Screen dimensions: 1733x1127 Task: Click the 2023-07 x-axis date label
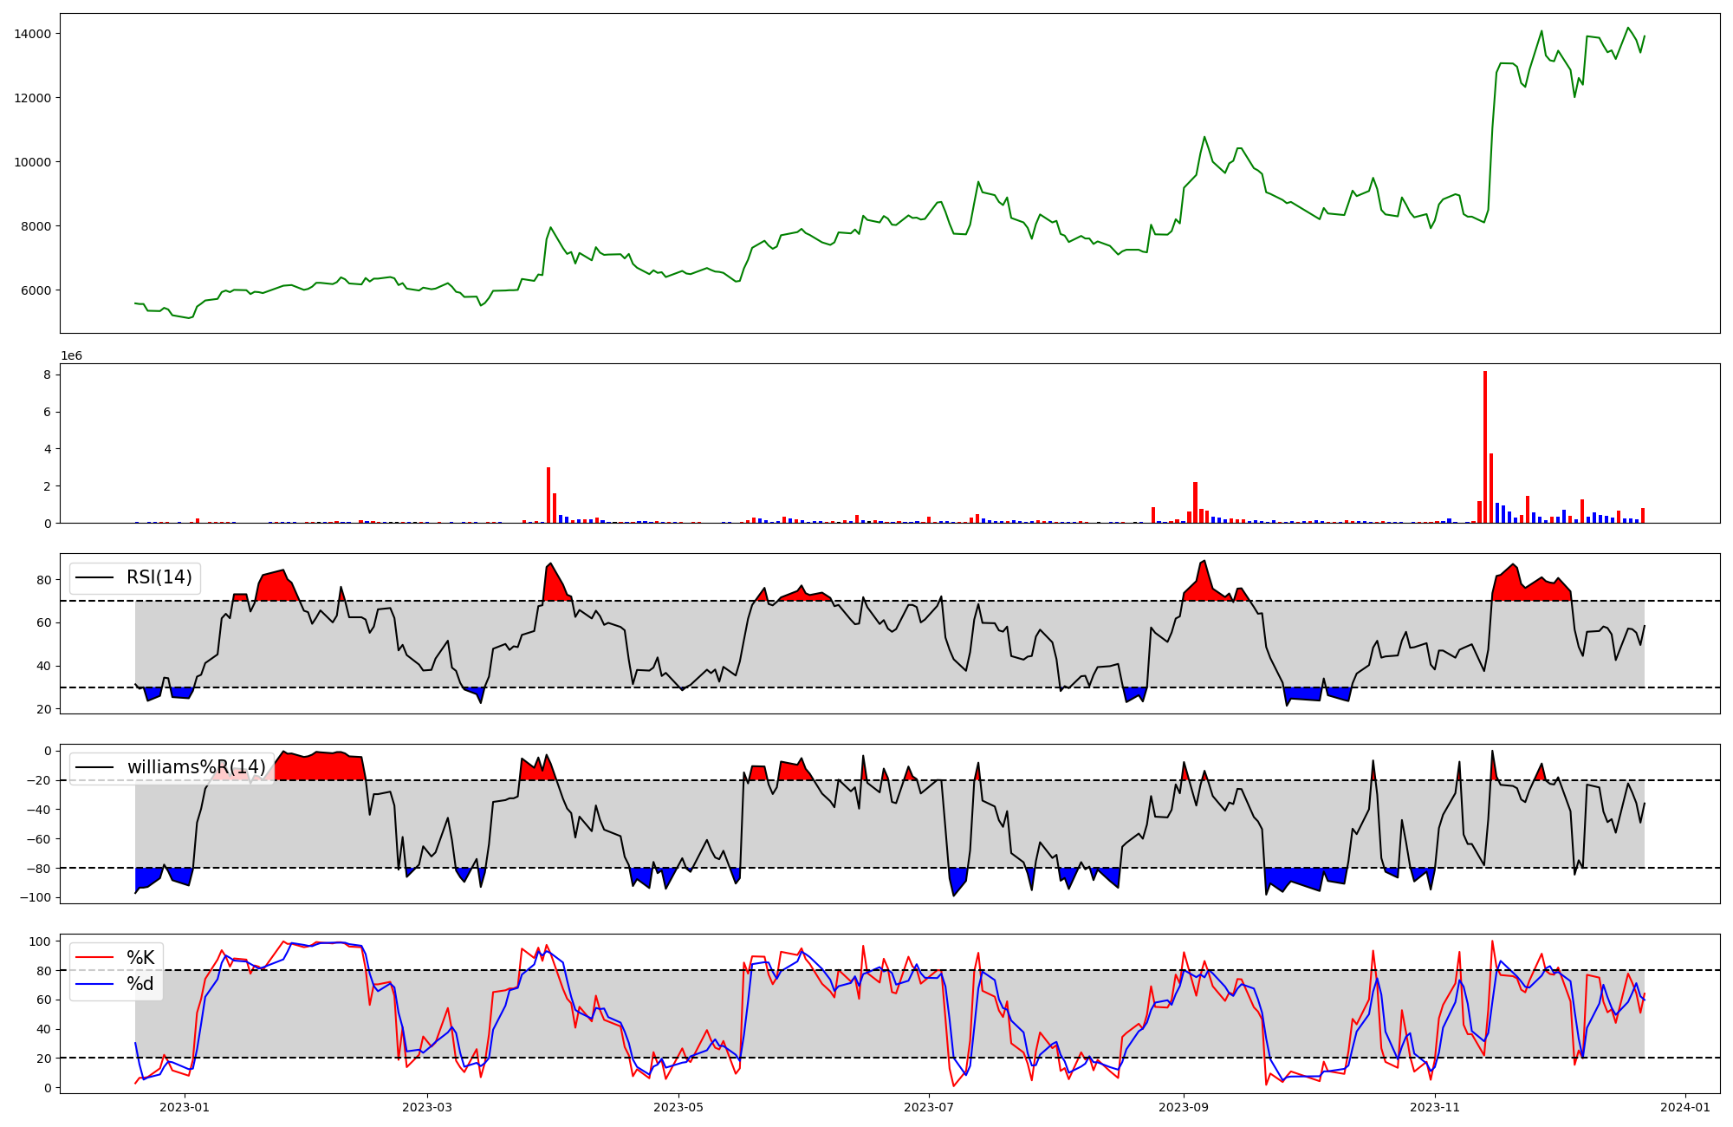click(x=929, y=1107)
